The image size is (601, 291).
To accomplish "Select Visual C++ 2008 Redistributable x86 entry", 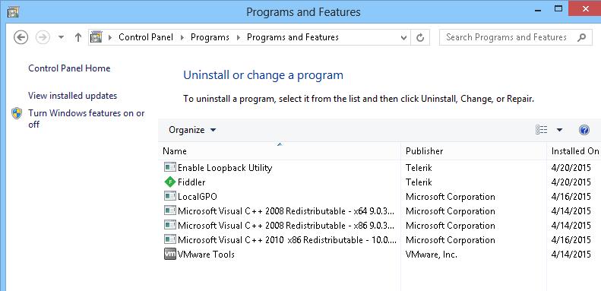I will [286, 226].
